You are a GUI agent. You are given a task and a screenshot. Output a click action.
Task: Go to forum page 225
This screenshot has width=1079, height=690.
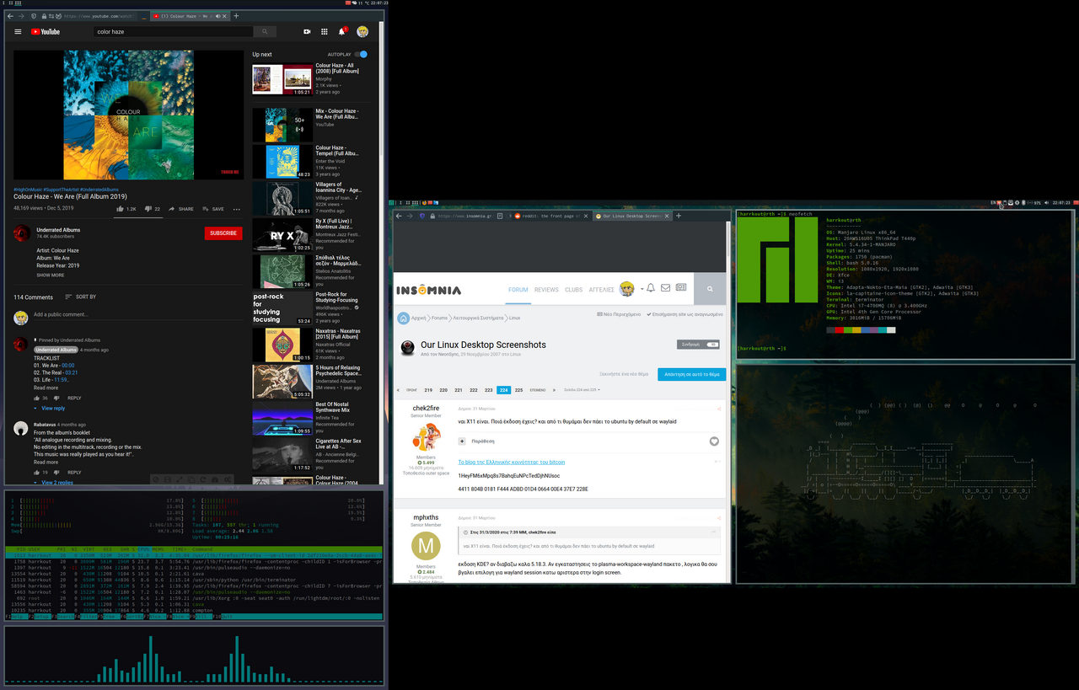click(518, 390)
